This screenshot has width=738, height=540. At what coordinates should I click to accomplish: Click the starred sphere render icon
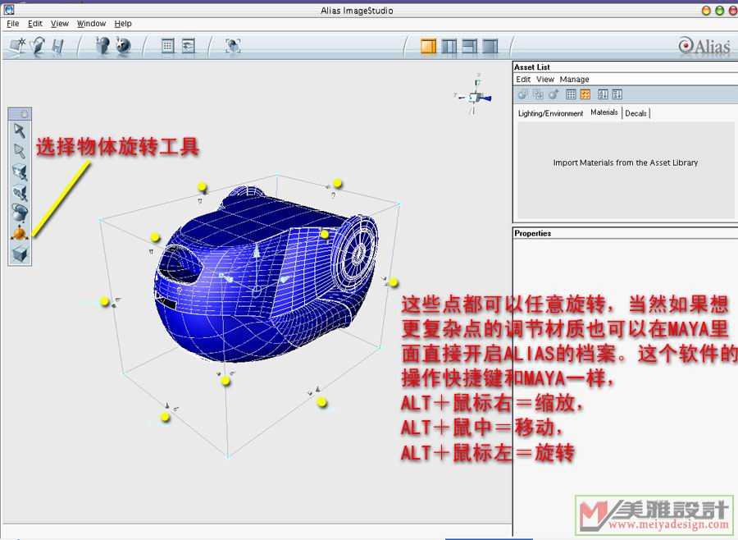pos(124,46)
